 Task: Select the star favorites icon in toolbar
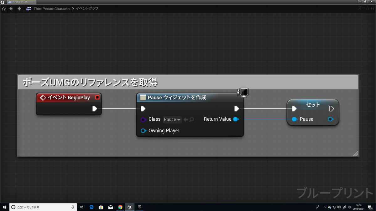pyautogui.click(x=3, y=8)
